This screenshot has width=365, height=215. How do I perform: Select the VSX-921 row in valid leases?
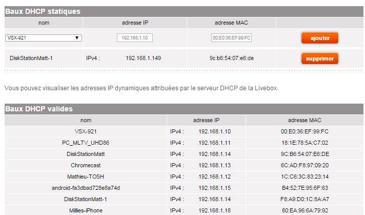86,131
